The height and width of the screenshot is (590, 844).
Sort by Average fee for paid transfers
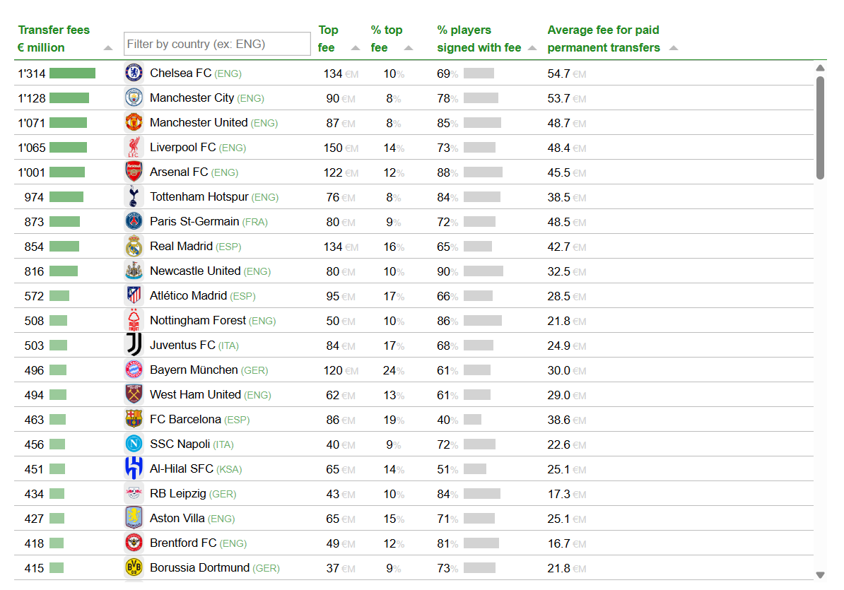click(674, 48)
